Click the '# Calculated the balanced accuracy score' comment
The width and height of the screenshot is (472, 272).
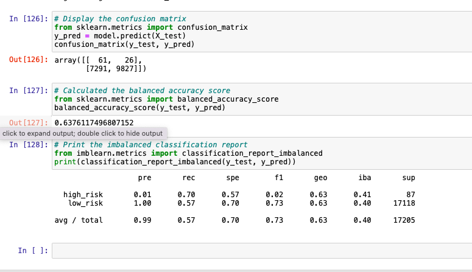pyautogui.click(x=142, y=91)
